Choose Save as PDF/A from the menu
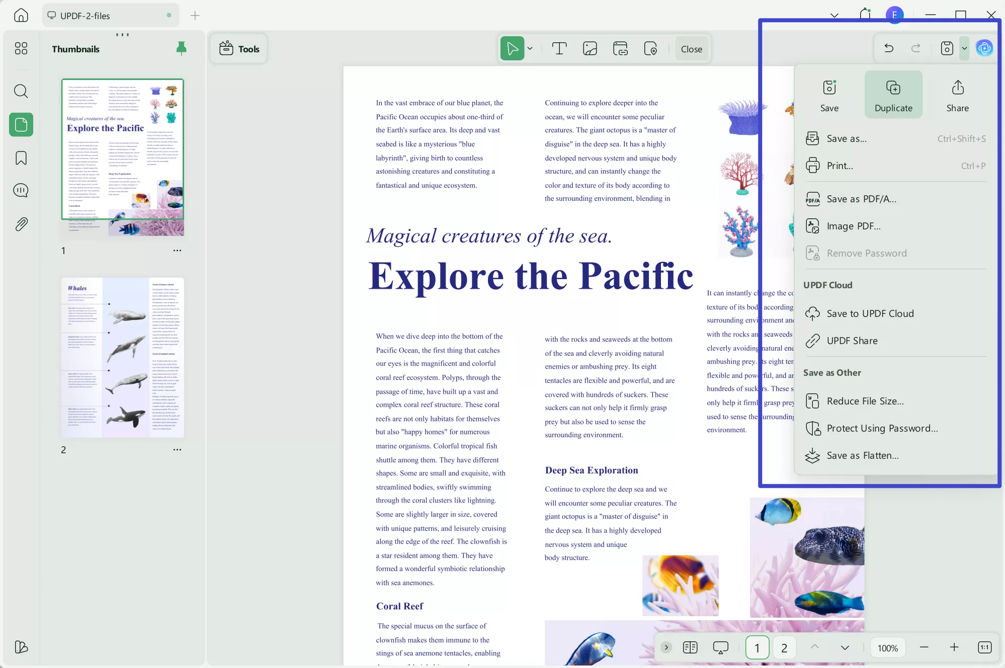Screen dimensions: 1005x668 coord(861,199)
